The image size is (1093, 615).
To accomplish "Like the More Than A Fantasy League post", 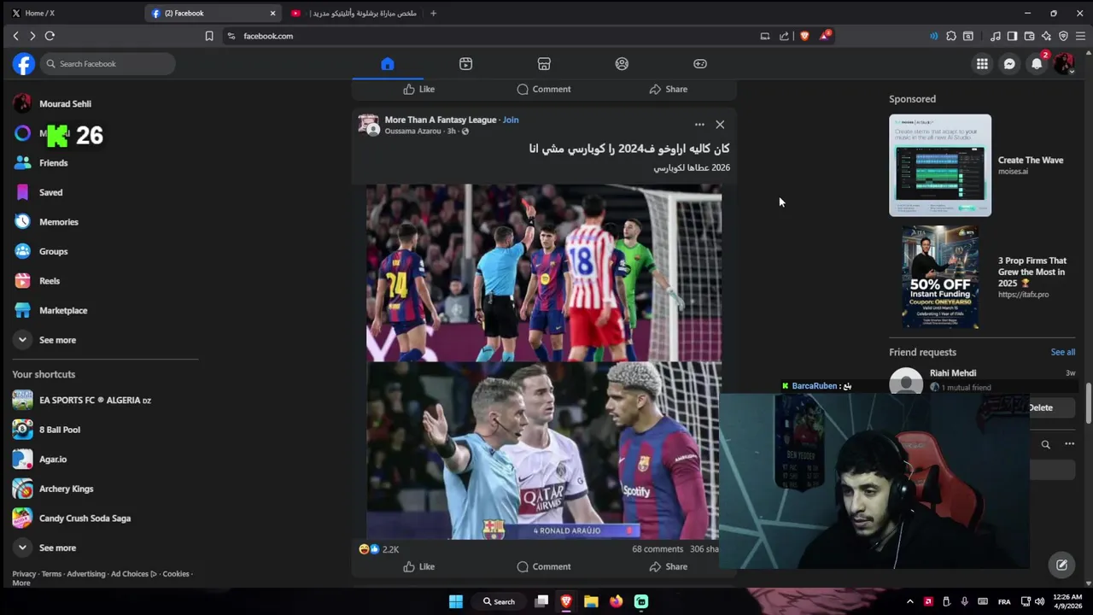I will (418, 566).
